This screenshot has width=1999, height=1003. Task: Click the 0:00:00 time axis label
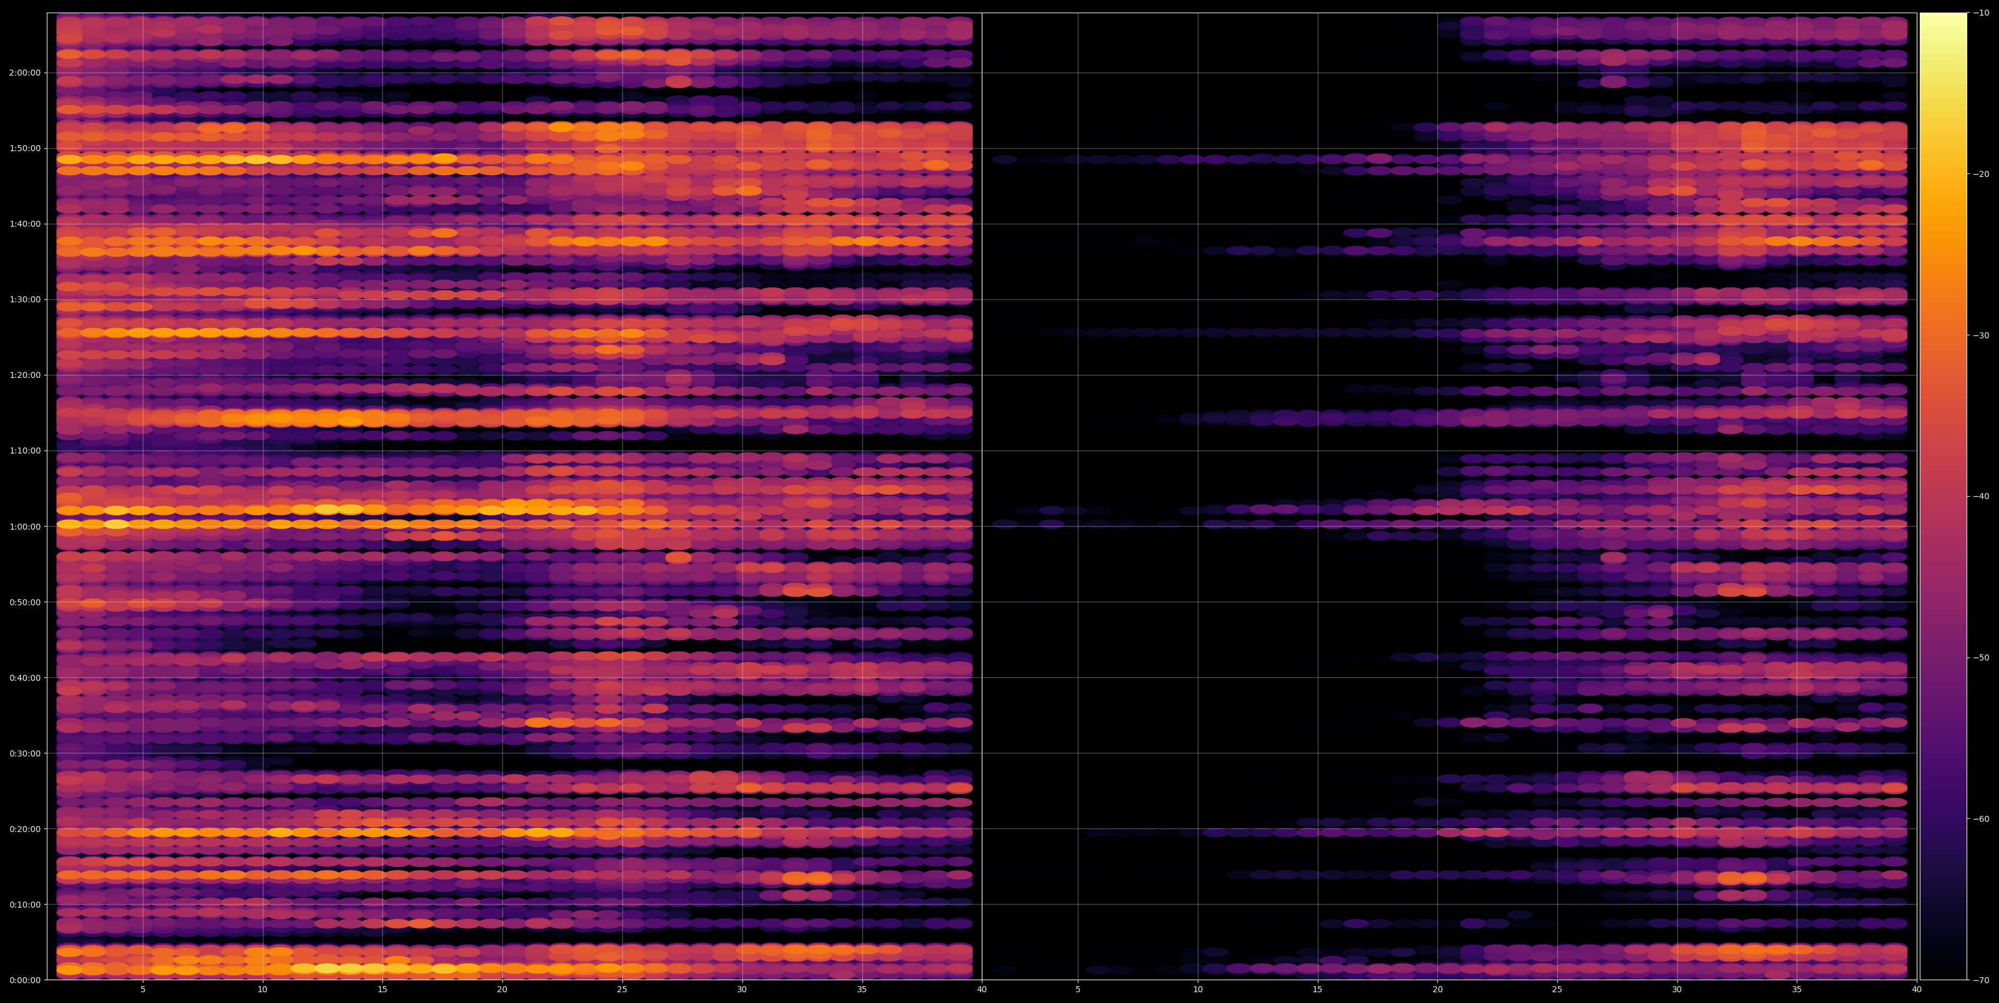coord(24,980)
